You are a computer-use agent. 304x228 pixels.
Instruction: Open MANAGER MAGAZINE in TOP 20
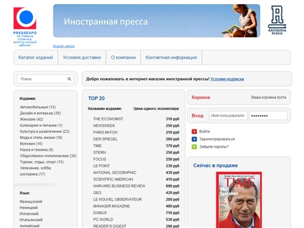[x=111, y=206]
